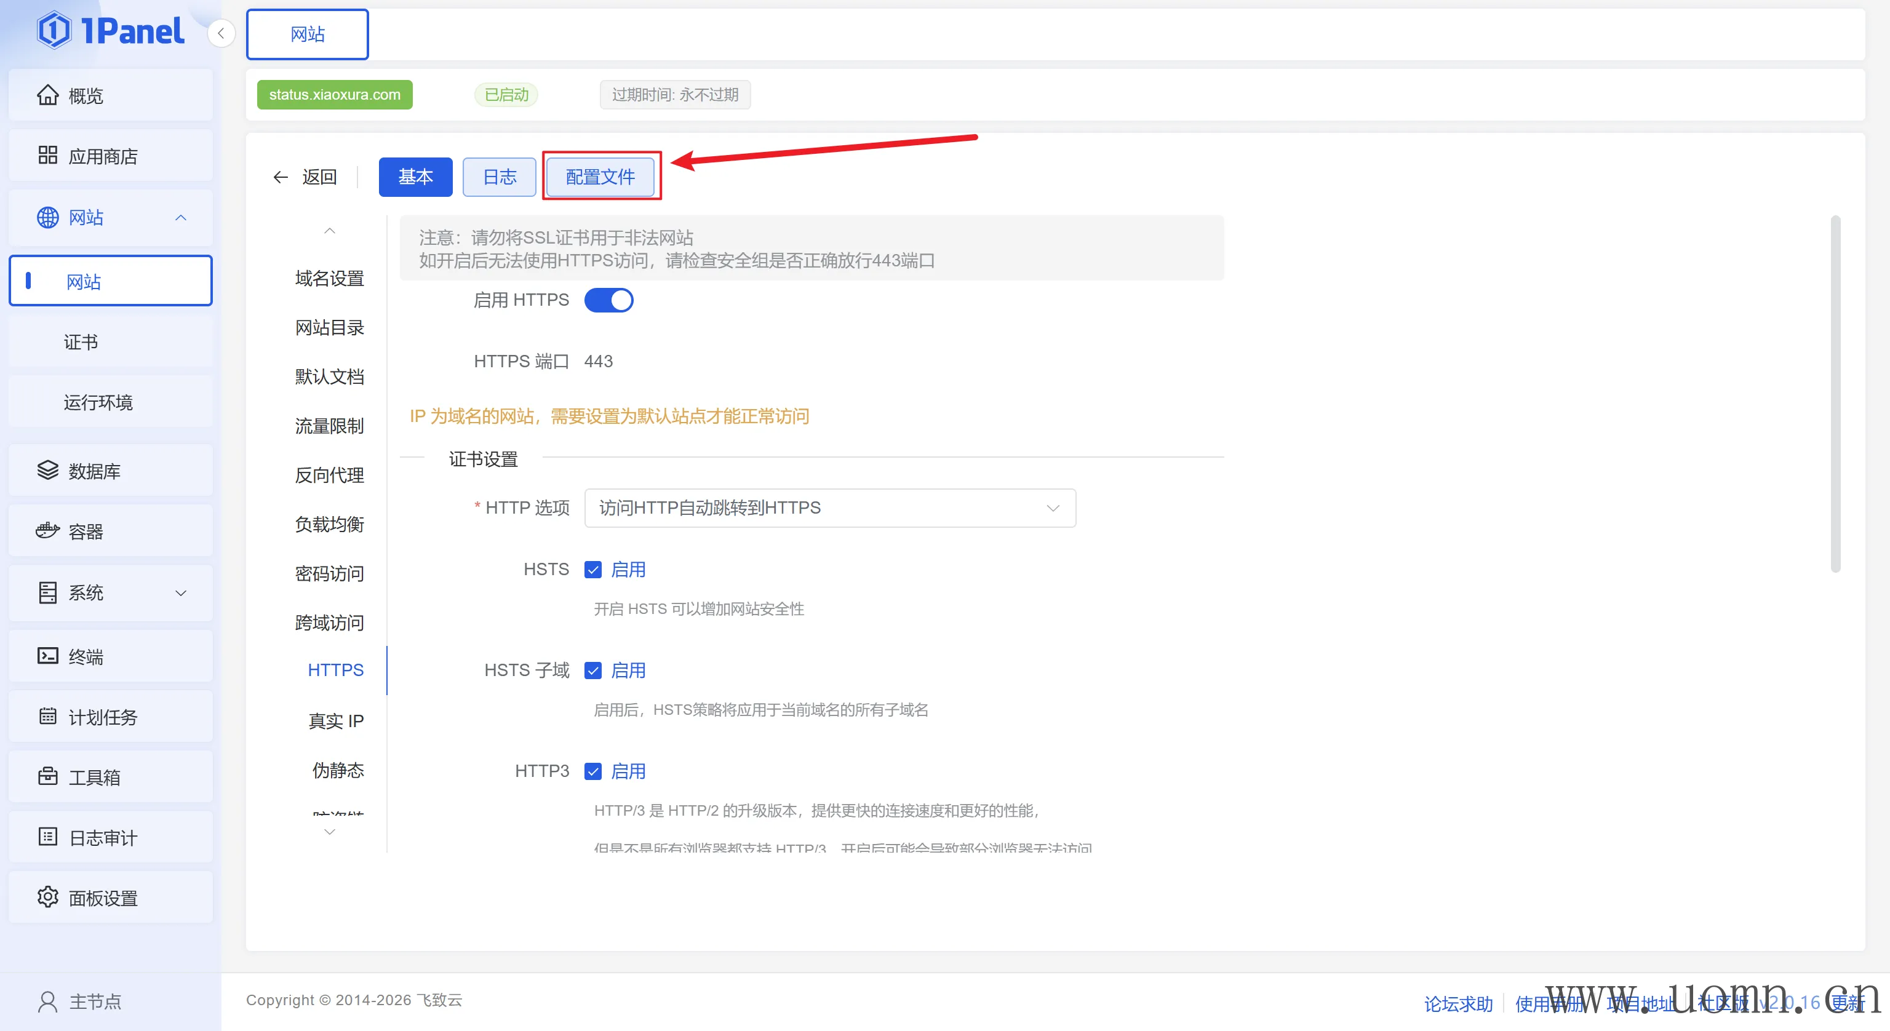Toggle the 启用 HTTPS switch off
Image resolution: width=1890 pixels, height=1031 pixels.
[x=608, y=300]
